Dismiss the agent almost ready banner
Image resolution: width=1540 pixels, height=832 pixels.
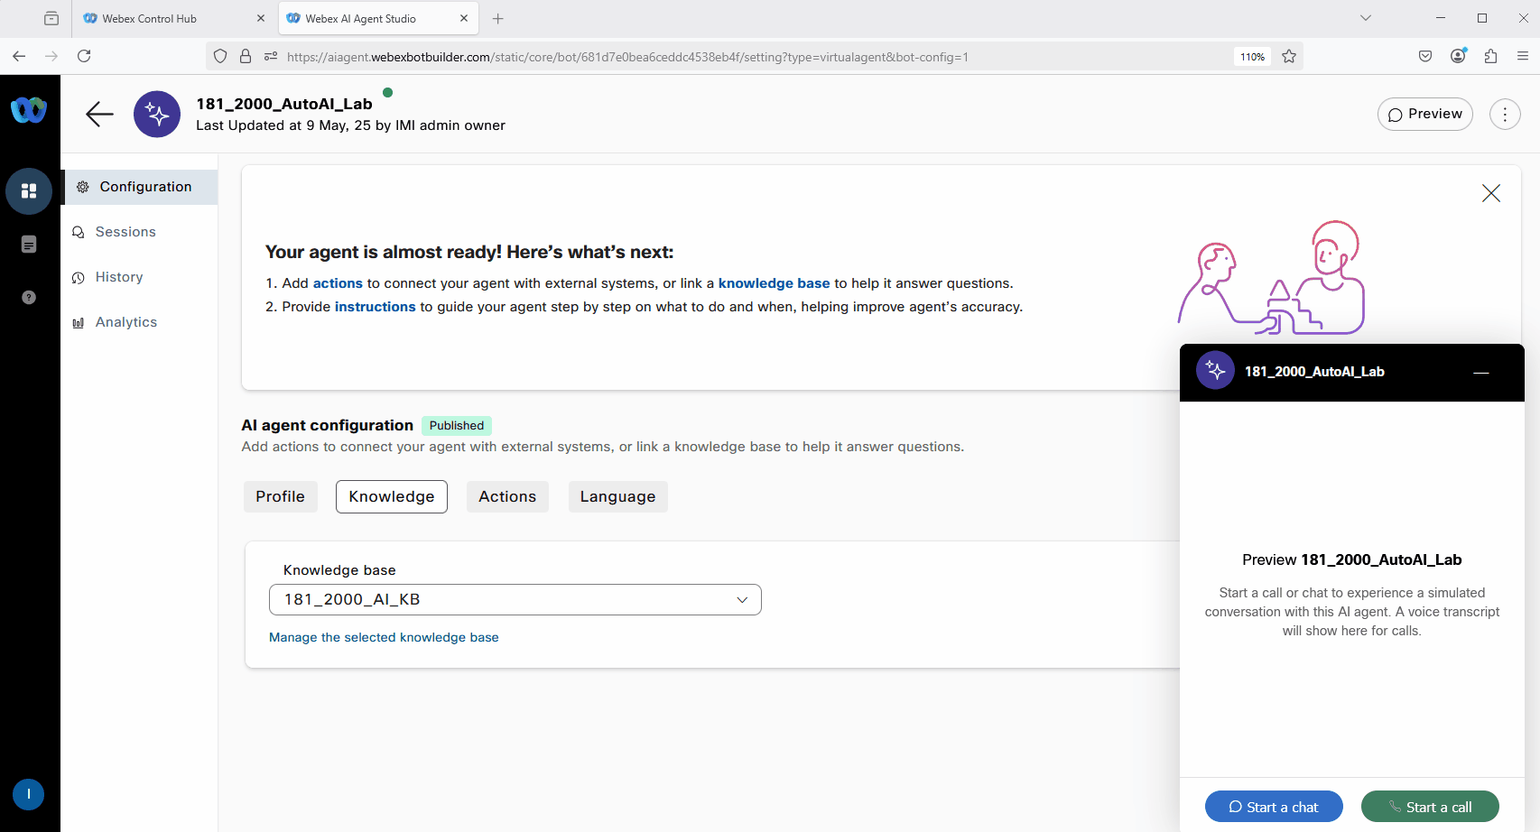pos(1490,193)
